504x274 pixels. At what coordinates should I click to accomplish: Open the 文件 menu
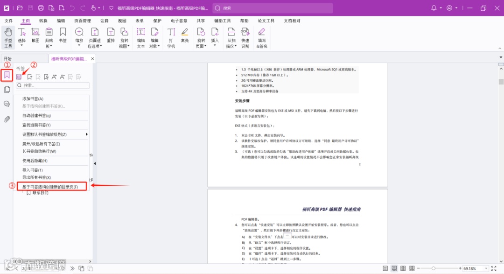[x=9, y=21]
